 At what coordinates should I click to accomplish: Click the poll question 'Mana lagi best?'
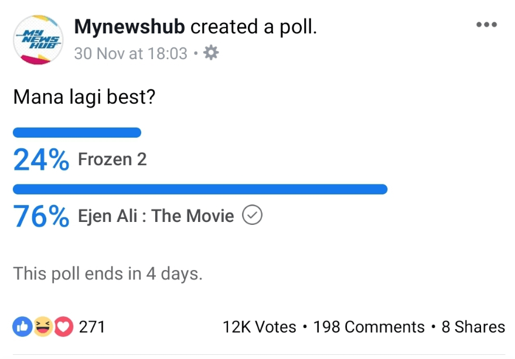(84, 97)
